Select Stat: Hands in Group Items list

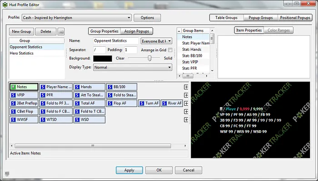(194, 49)
